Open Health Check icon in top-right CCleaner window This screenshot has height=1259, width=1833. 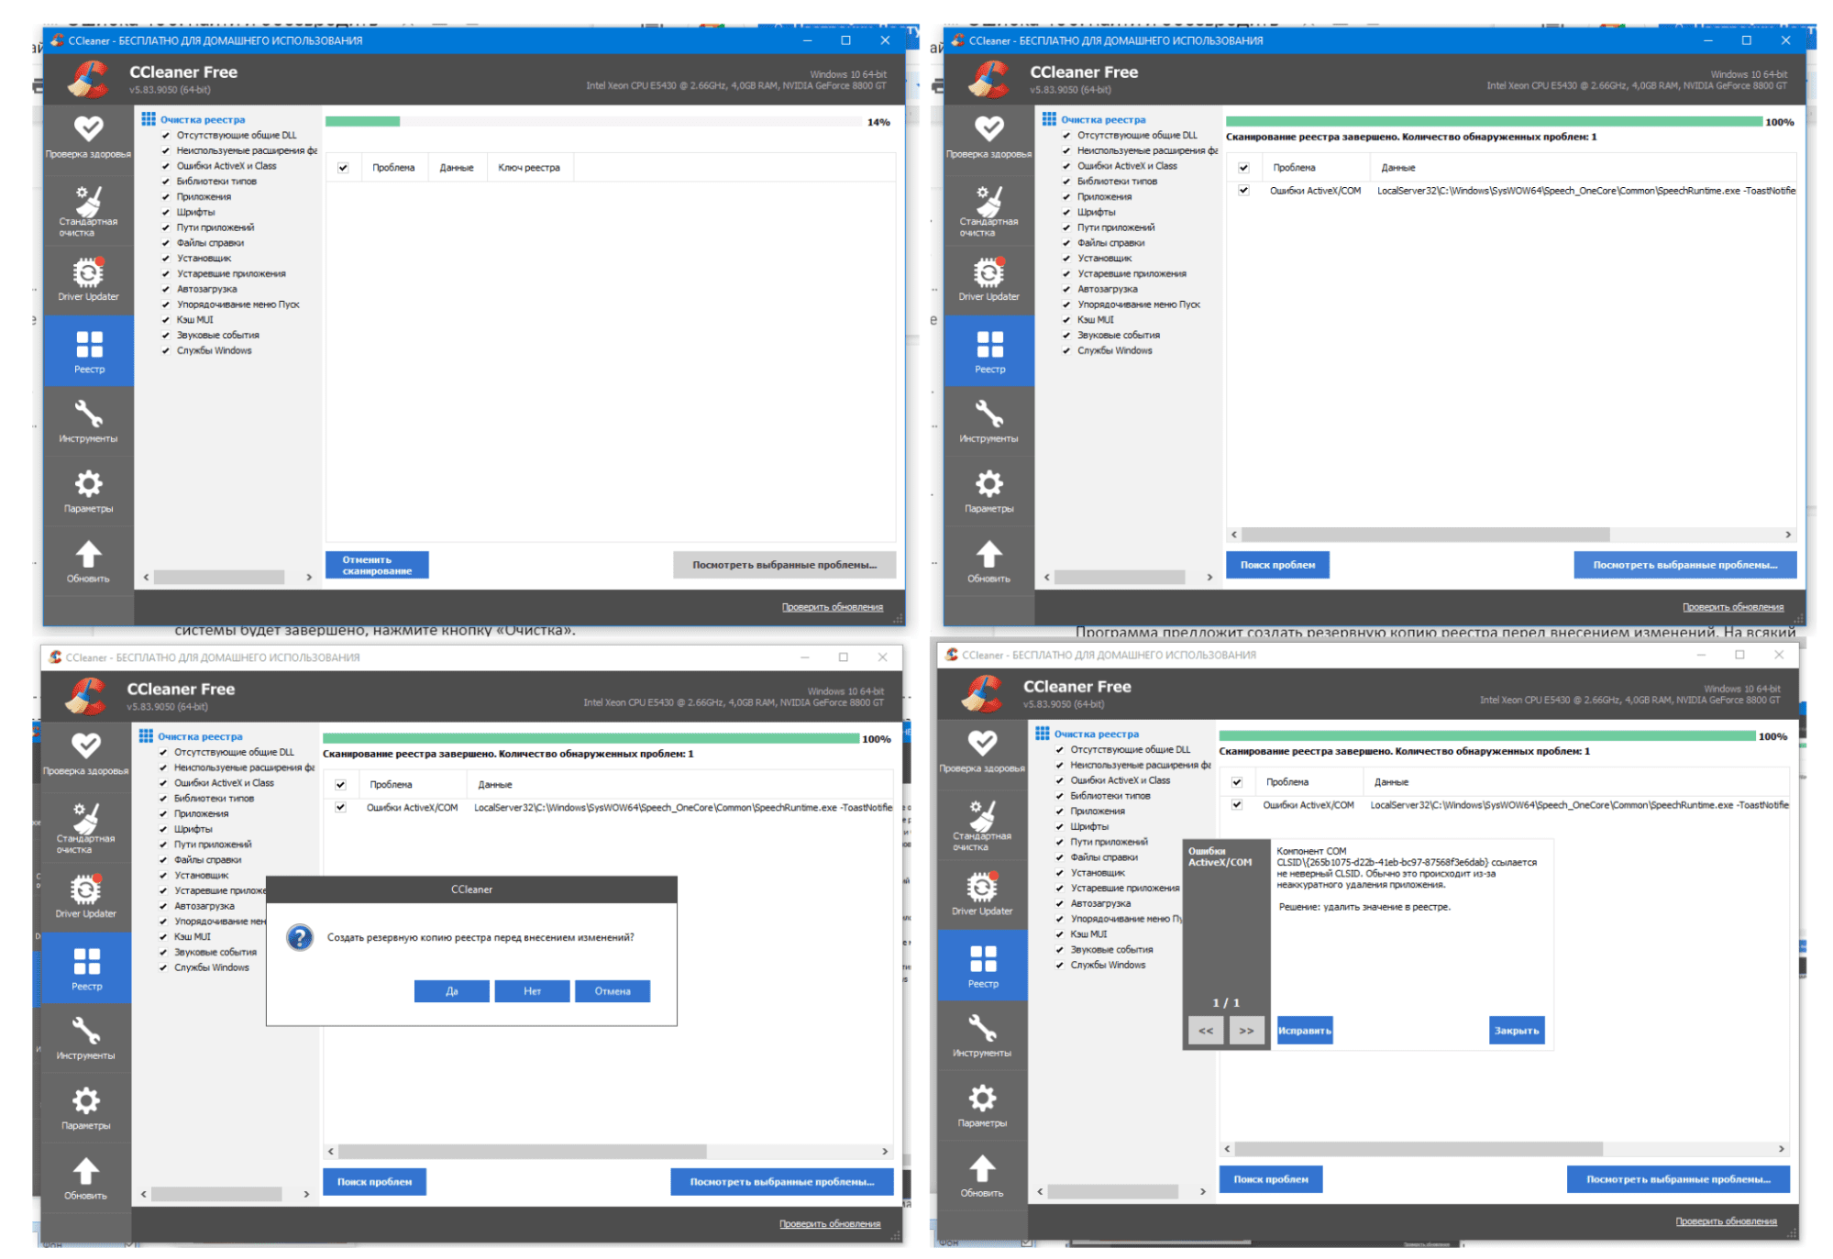click(988, 128)
